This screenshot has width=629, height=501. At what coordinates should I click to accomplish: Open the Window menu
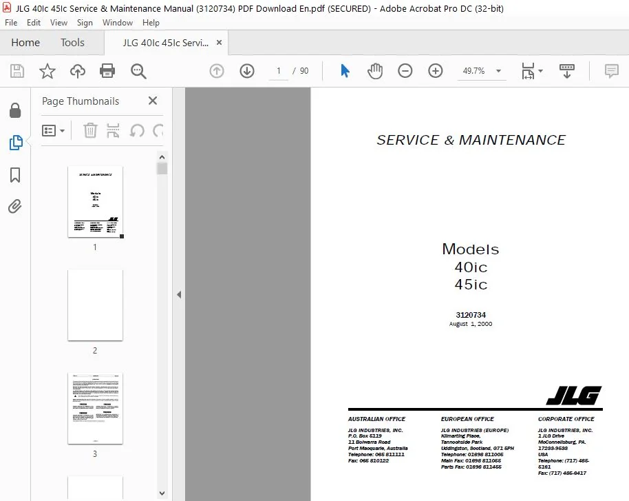pos(118,23)
